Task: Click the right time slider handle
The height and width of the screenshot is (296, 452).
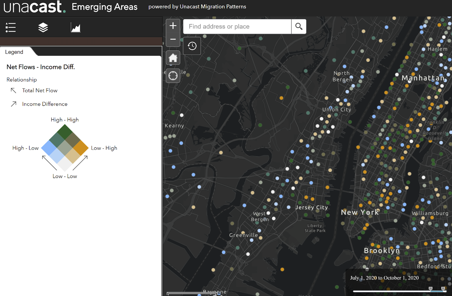Action: point(443,288)
